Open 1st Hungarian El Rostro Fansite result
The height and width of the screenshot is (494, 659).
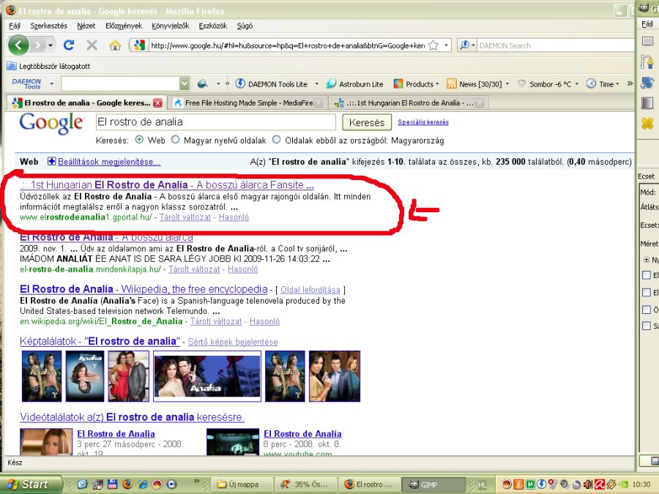tap(167, 185)
